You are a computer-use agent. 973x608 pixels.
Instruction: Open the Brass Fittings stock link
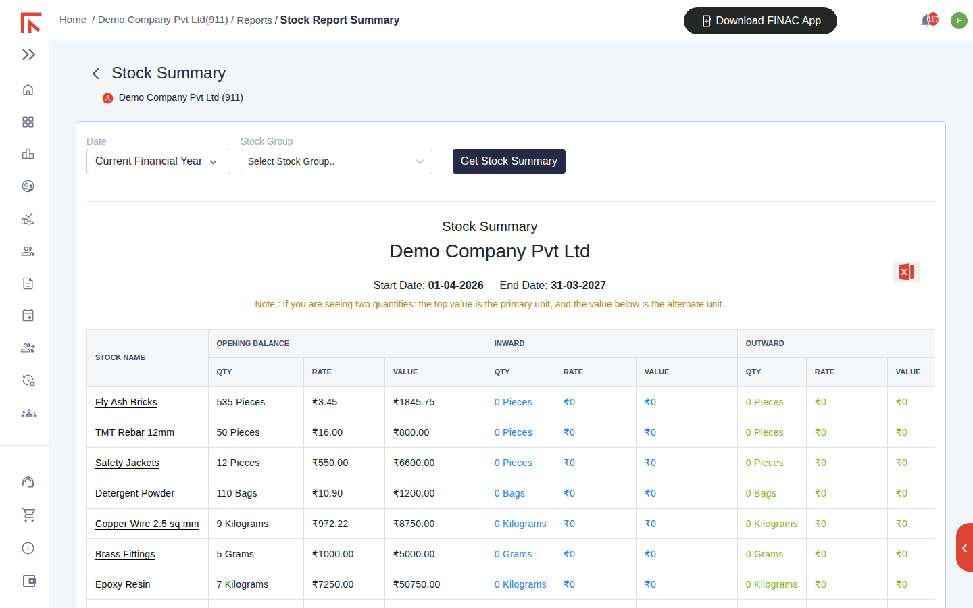click(x=125, y=554)
